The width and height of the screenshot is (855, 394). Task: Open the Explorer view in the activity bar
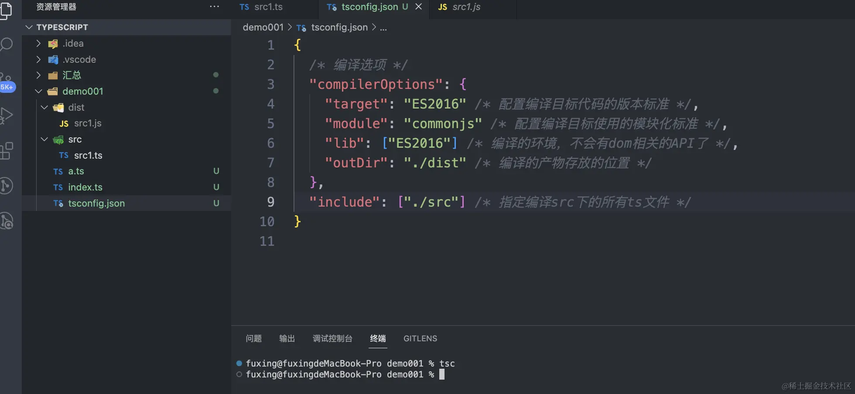click(6, 10)
